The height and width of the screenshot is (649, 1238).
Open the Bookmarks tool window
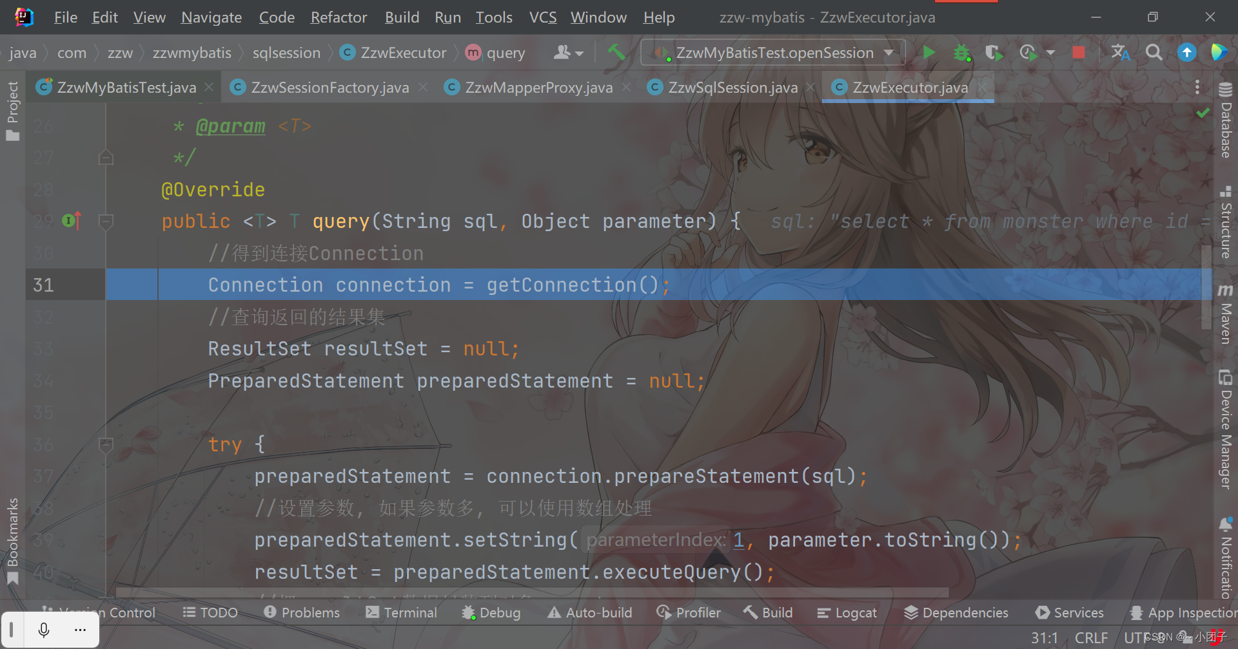12,541
